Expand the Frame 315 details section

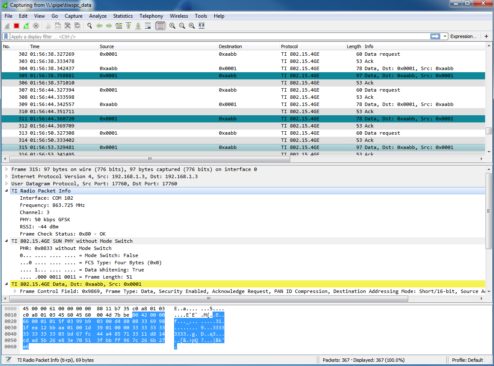coord(5,168)
